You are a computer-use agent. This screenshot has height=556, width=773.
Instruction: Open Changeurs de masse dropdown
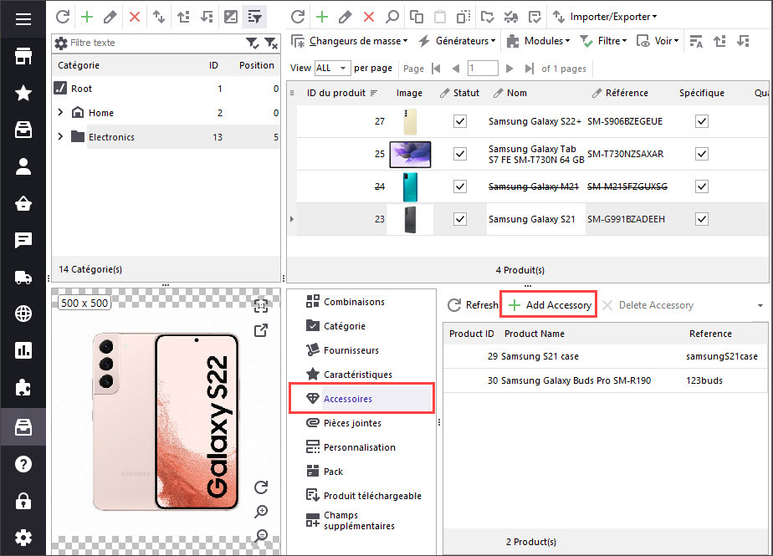coord(350,41)
